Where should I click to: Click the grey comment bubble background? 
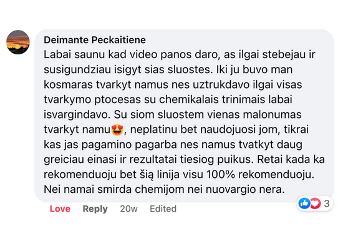(184, 116)
